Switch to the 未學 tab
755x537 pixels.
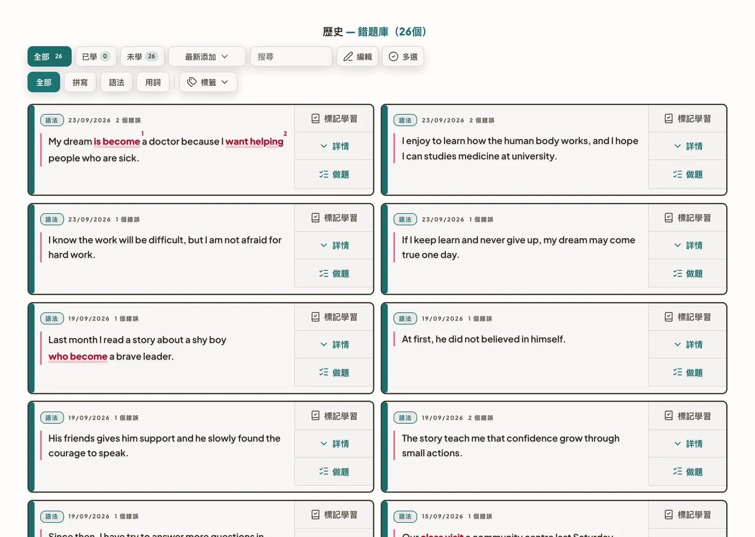(143, 57)
